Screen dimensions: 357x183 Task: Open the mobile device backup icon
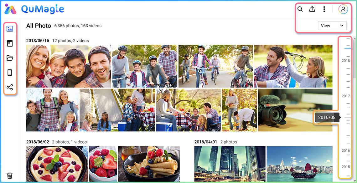[x=10, y=73]
